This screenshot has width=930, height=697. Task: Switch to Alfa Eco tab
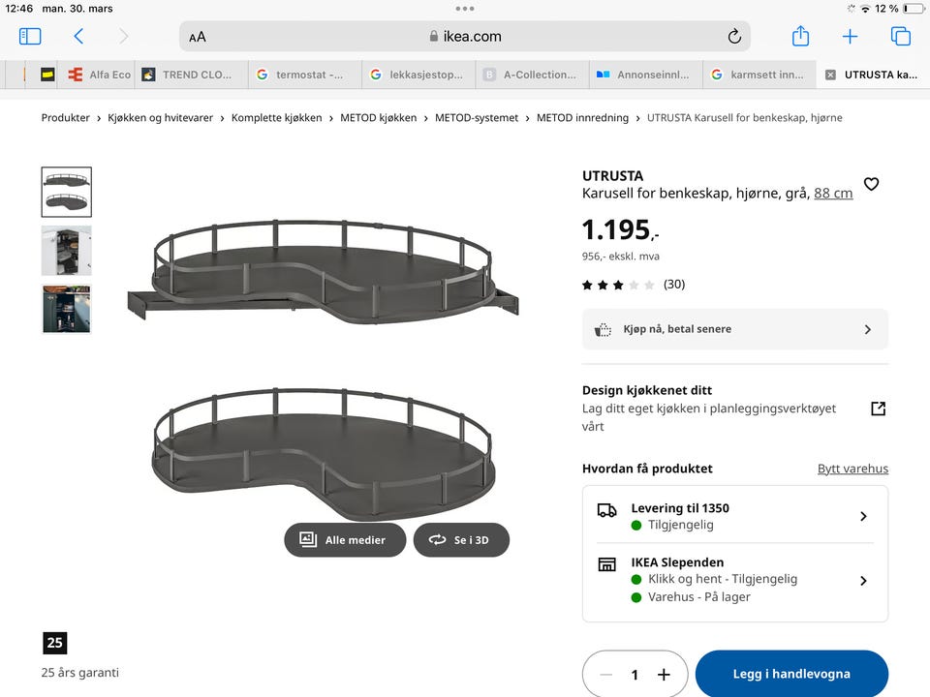pos(99,75)
